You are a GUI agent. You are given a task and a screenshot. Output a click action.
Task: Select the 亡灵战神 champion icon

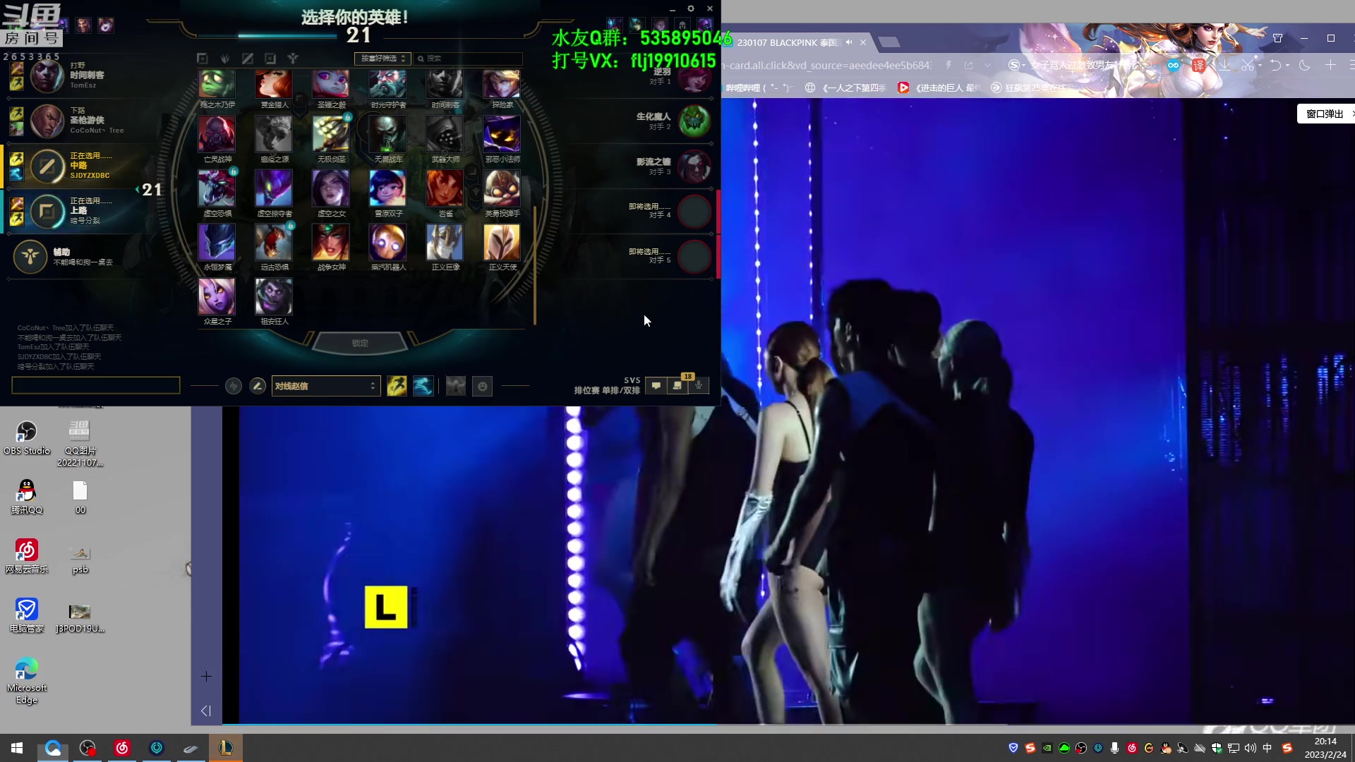[x=217, y=134]
